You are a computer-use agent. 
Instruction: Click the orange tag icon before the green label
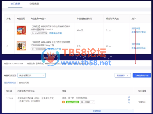point(63,102)
